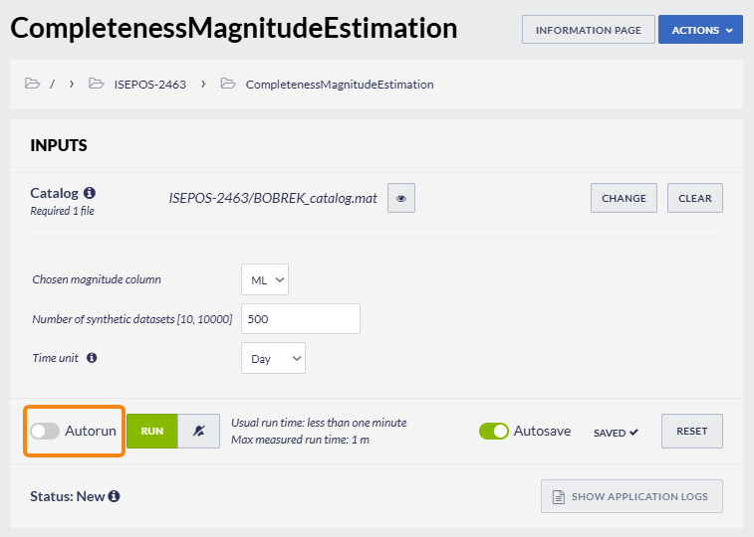Viewport: 754px width, 537px height.
Task: Click the root folder icon in breadcrumb
Action: click(x=32, y=84)
